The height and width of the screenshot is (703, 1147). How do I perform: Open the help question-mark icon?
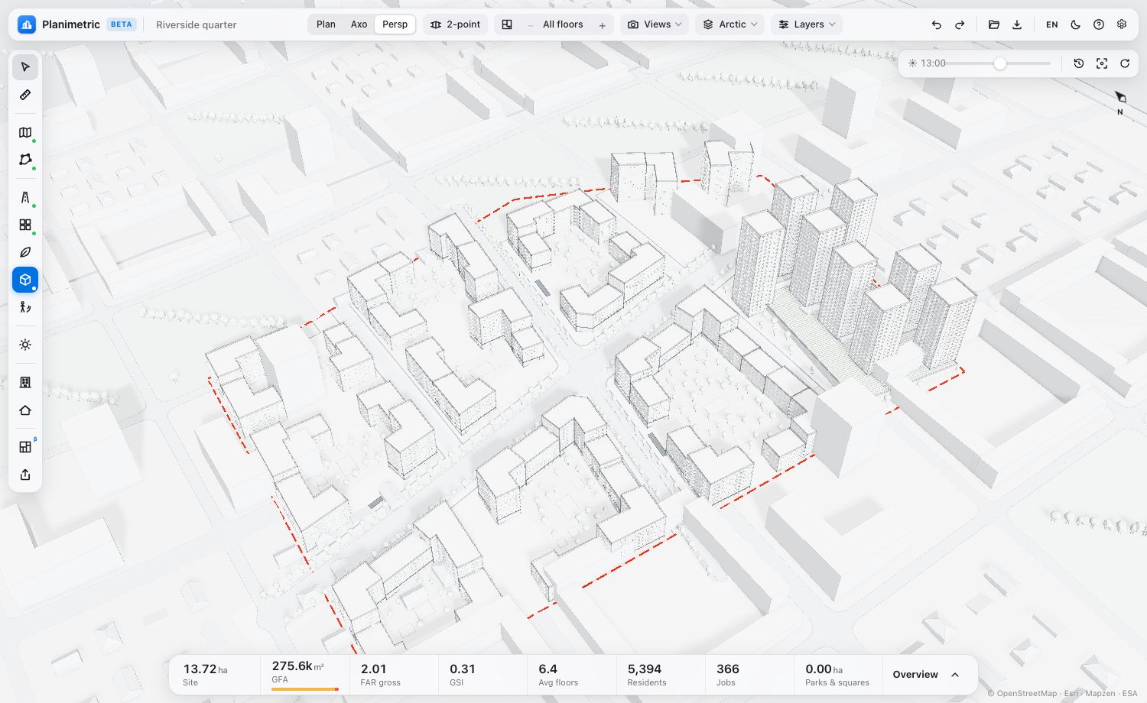pos(1099,24)
